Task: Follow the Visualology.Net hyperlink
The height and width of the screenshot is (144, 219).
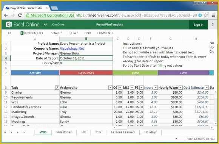Action: 72,49
